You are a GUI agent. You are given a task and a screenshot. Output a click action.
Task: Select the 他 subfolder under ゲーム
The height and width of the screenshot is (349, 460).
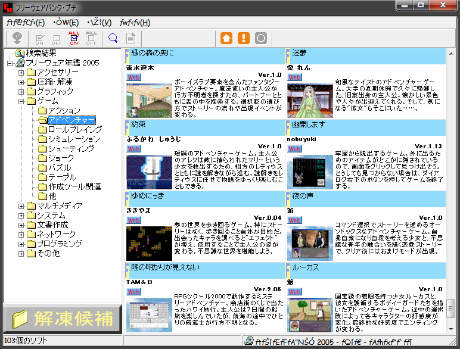[52, 196]
